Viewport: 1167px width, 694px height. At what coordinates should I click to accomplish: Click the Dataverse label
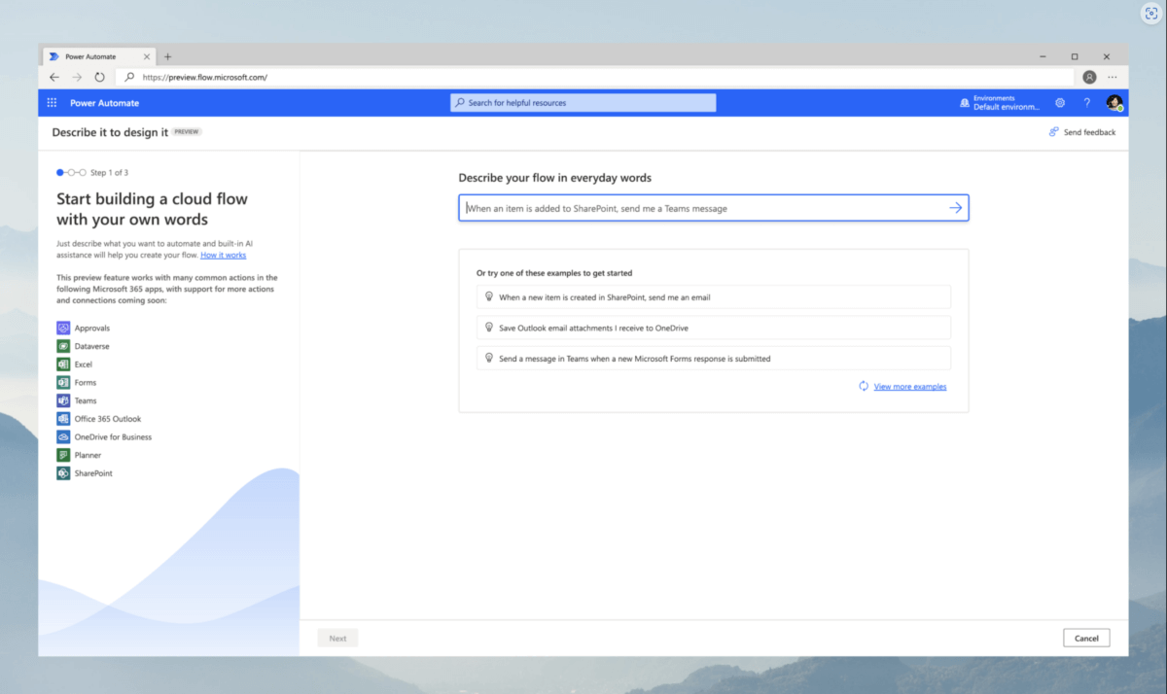coord(91,346)
